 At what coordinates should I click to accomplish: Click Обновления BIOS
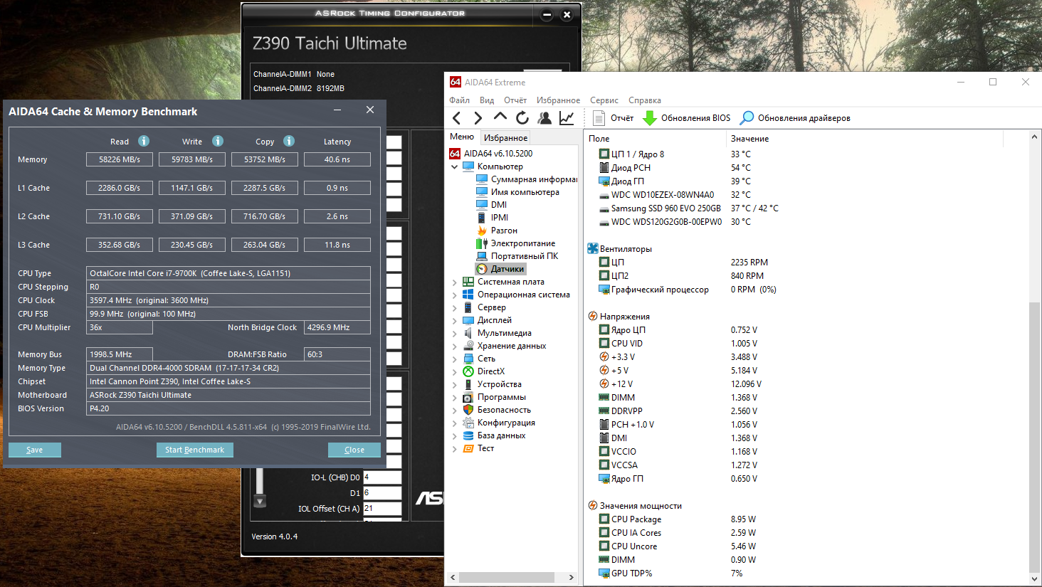pyautogui.click(x=687, y=118)
